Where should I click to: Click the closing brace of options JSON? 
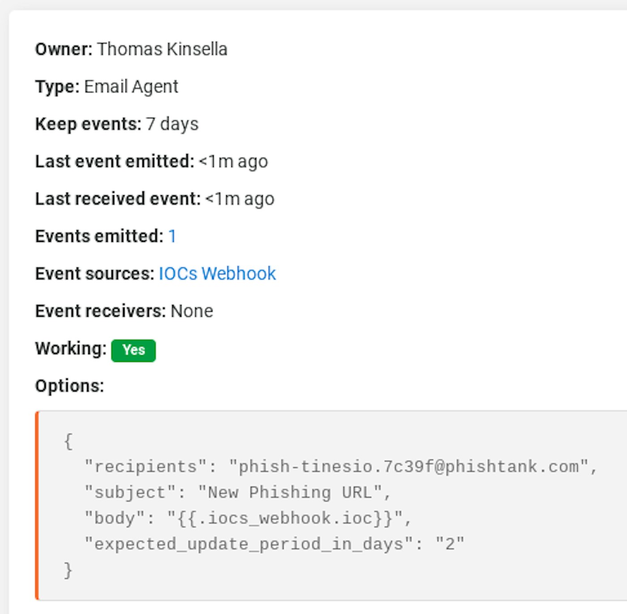click(68, 570)
